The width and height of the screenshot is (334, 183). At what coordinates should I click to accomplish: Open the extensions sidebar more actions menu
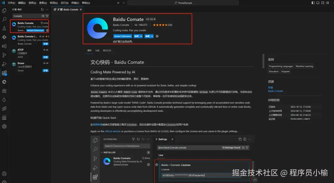(47, 9)
